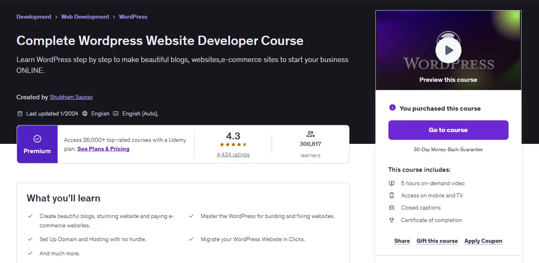Viewport: 539px width, 263px height.
Task: Click the Premium badge checkmark icon
Action: point(37,139)
